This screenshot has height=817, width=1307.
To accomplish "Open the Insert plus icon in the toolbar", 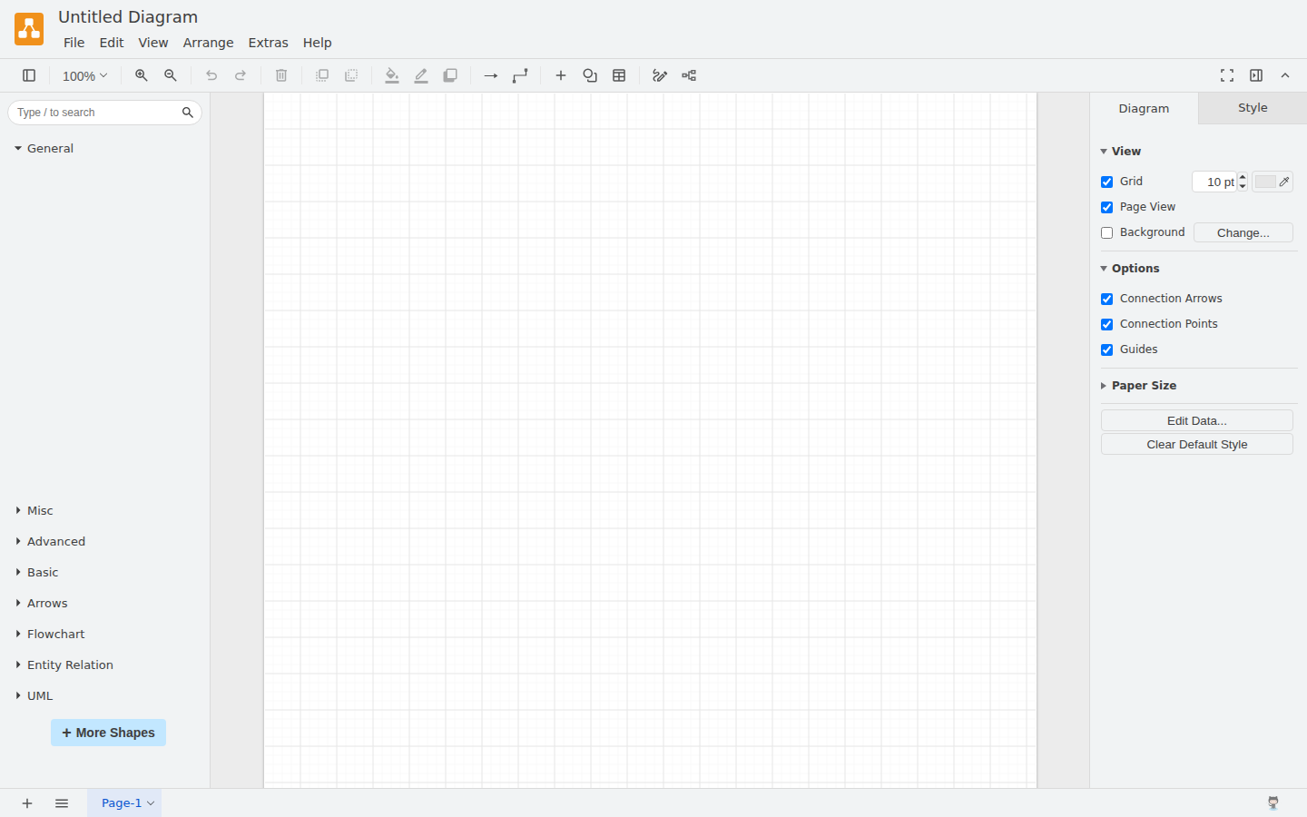I will click(561, 75).
